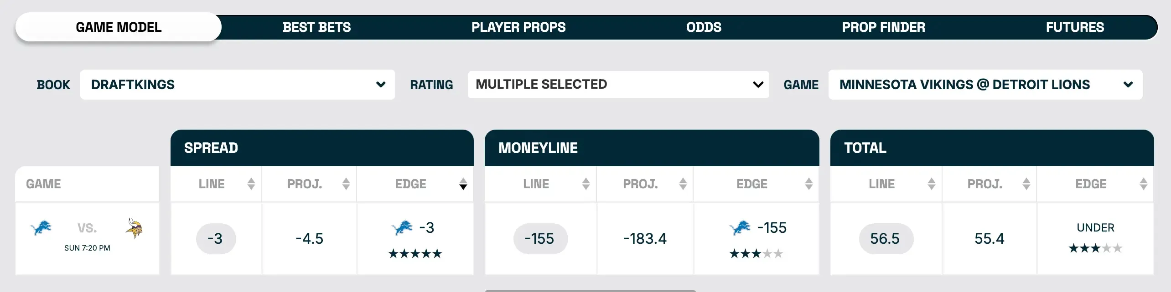
Task: Sort Moneyline by Line column arrows
Action: [x=586, y=184]
